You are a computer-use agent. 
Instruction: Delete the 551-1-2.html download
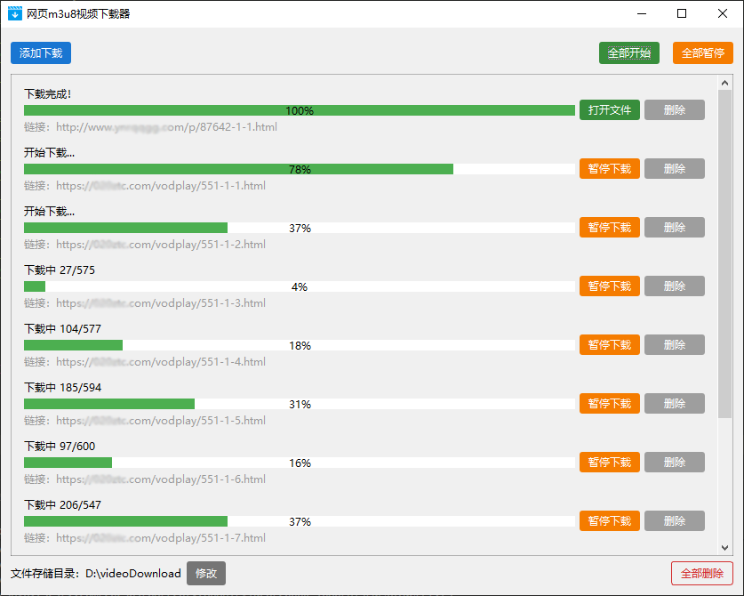click(x=675, y=228)
